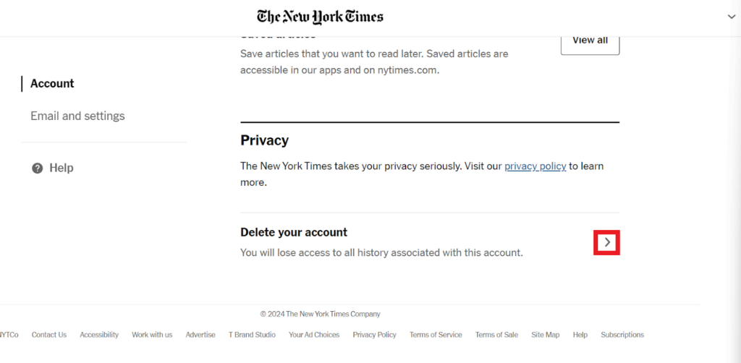Open the Work with us link
The height and width of the screenshot is (363, 741).
tap(152, 335)
